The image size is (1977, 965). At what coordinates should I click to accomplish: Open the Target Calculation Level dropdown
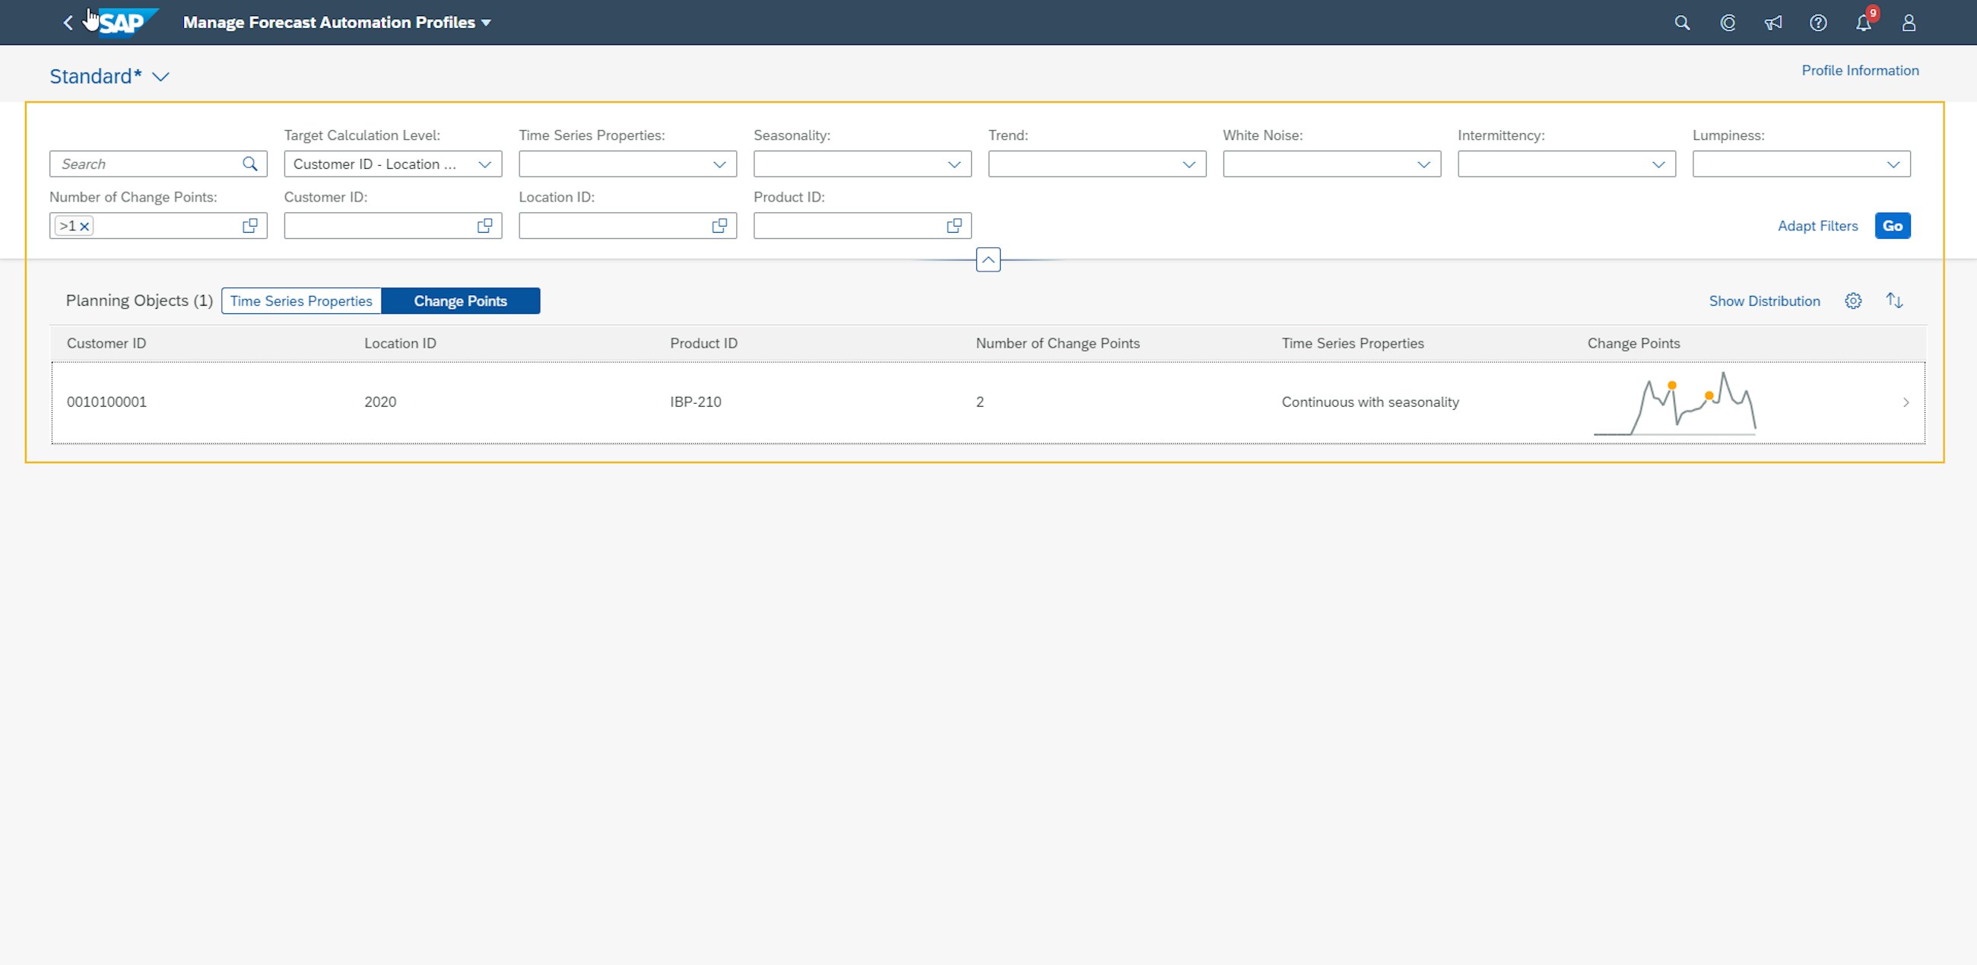(484, 164)
